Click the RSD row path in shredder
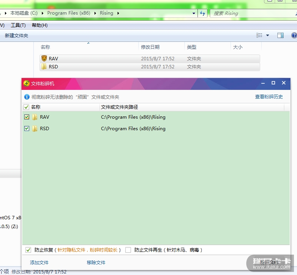Image resolution: width=297 pixels, height=275 pixels. click(x=133, y=129)
